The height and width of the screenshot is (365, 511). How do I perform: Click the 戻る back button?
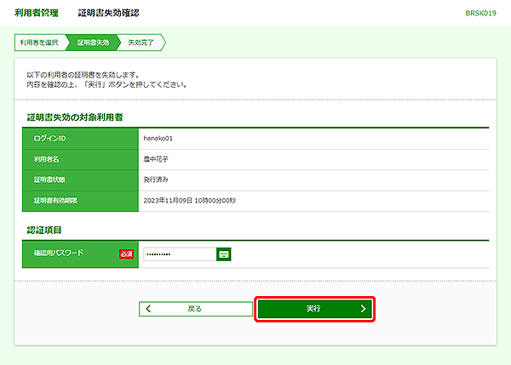196,309
